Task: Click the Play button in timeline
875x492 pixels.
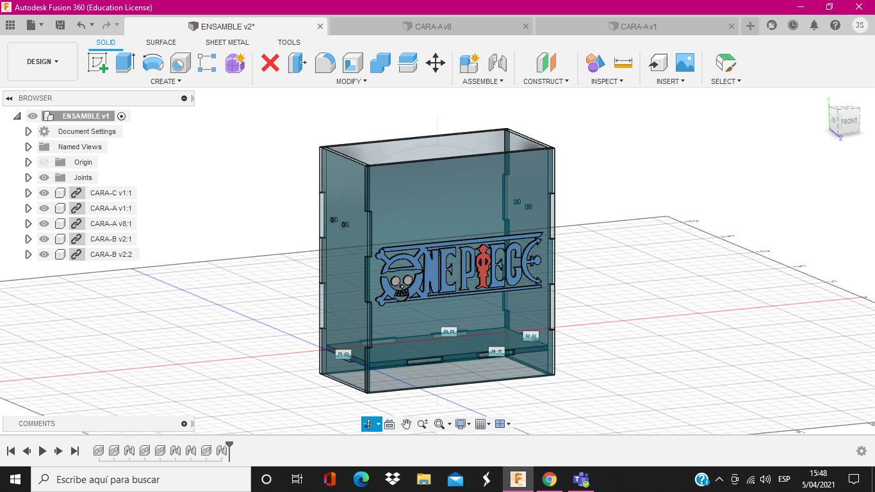Action: tap(42, 451)
